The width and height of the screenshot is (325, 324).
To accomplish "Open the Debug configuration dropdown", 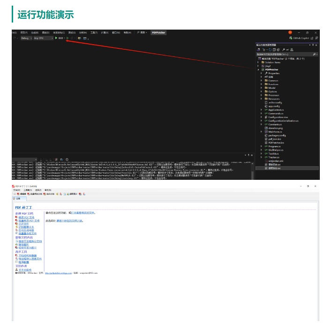I will [x=26, y=38].
